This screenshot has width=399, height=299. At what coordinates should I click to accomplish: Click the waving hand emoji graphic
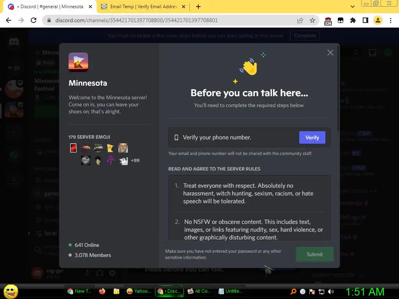[249, 67]
